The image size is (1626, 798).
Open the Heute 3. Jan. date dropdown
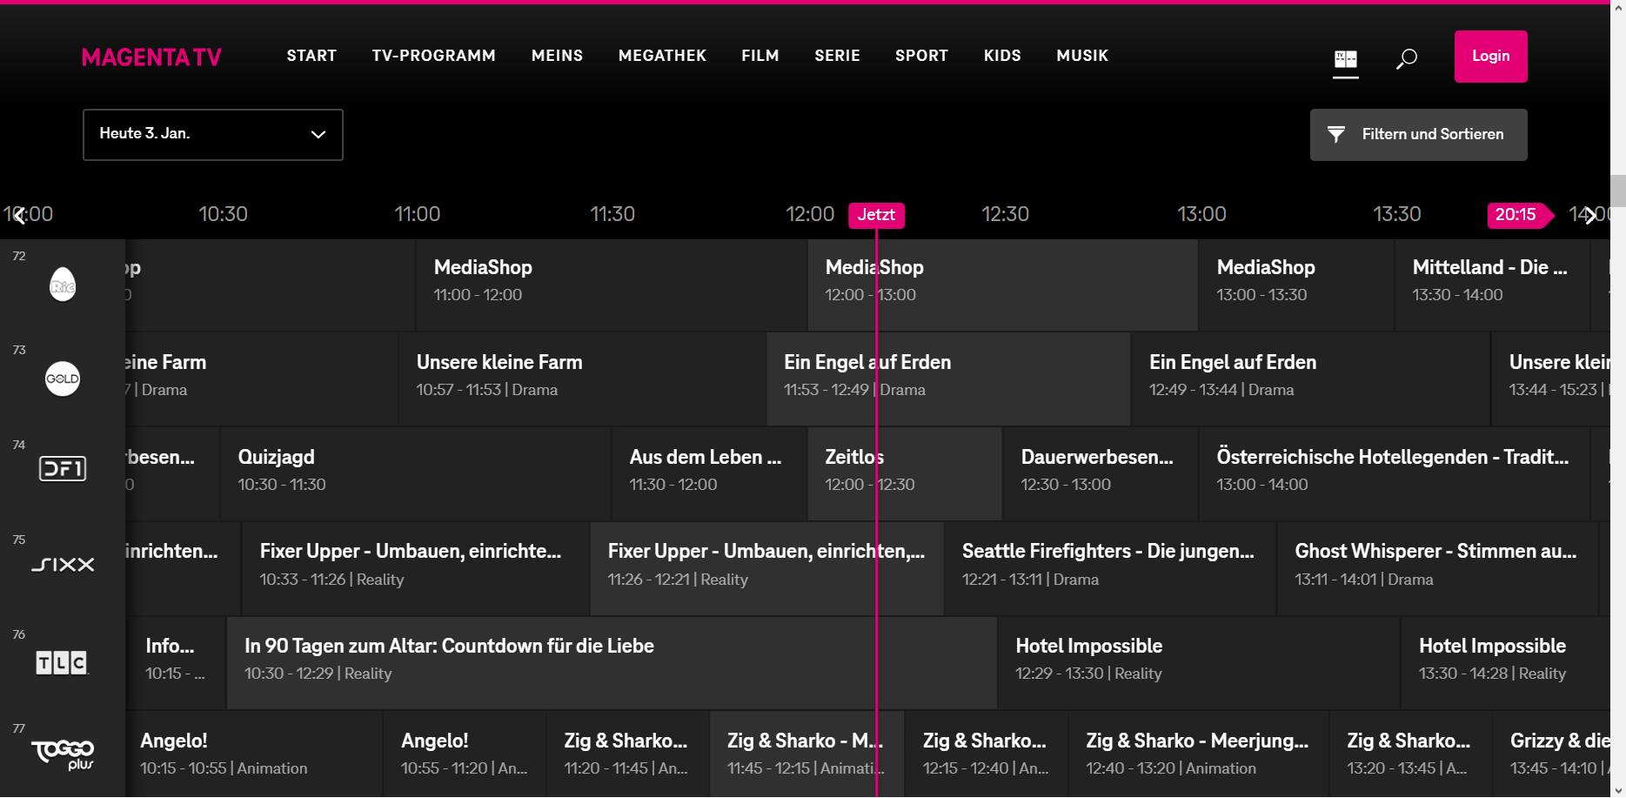[x=213, y=135]
